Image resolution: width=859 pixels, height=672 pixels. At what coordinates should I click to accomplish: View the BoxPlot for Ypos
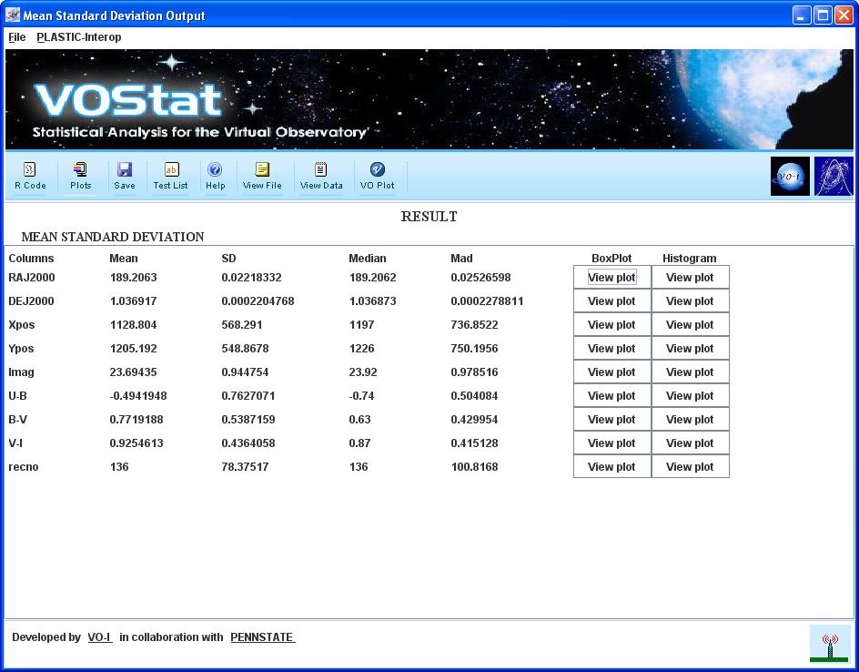[611, 348]
